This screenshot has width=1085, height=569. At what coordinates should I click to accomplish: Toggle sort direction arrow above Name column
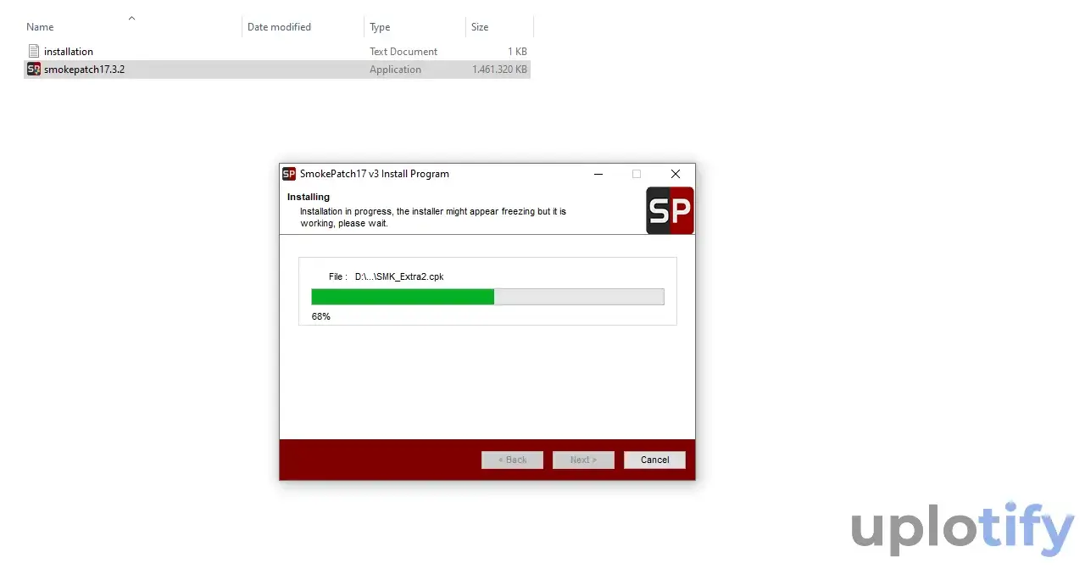[131, 17]
